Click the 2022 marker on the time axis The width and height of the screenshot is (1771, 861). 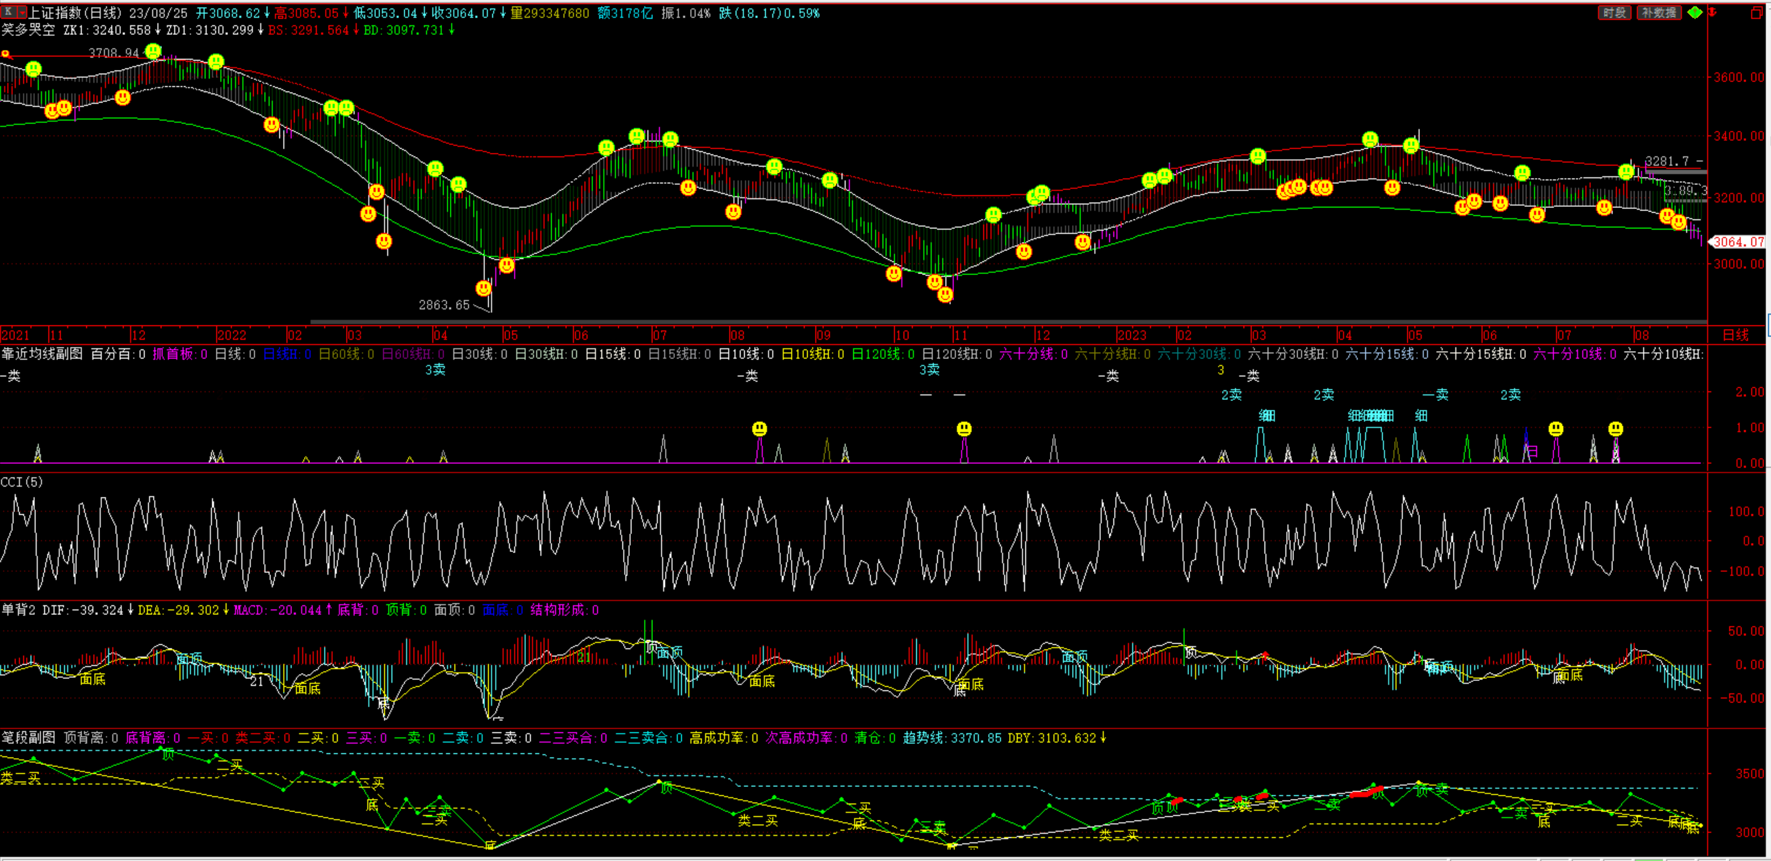232,335
